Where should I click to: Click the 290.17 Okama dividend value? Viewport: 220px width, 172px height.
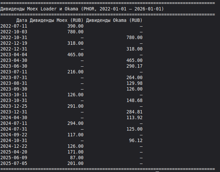(134, 66)
